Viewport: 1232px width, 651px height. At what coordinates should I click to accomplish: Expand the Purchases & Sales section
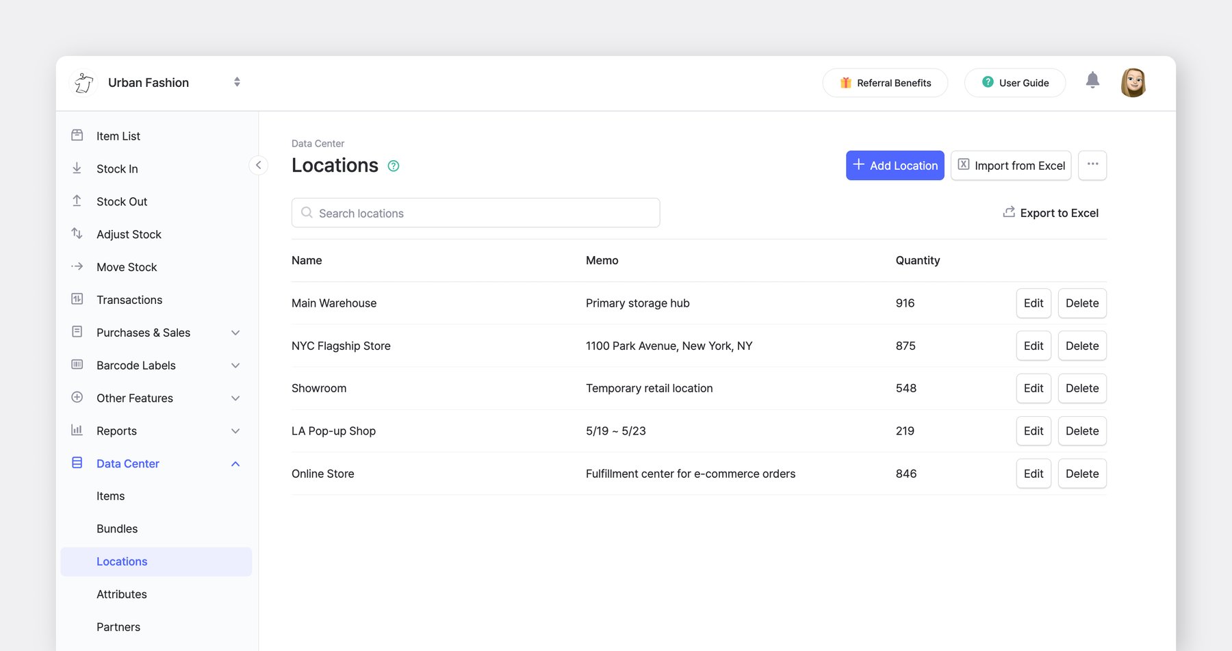235,333
